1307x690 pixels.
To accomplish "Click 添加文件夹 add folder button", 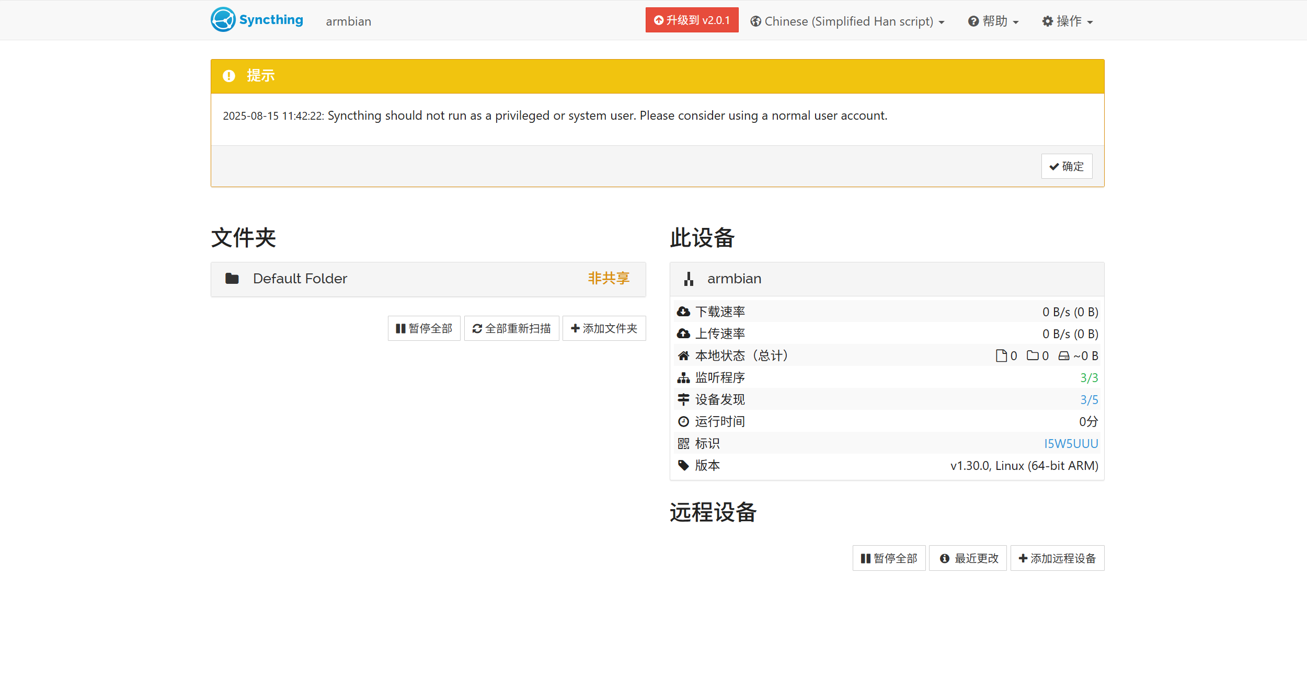I will click(604, 328).
